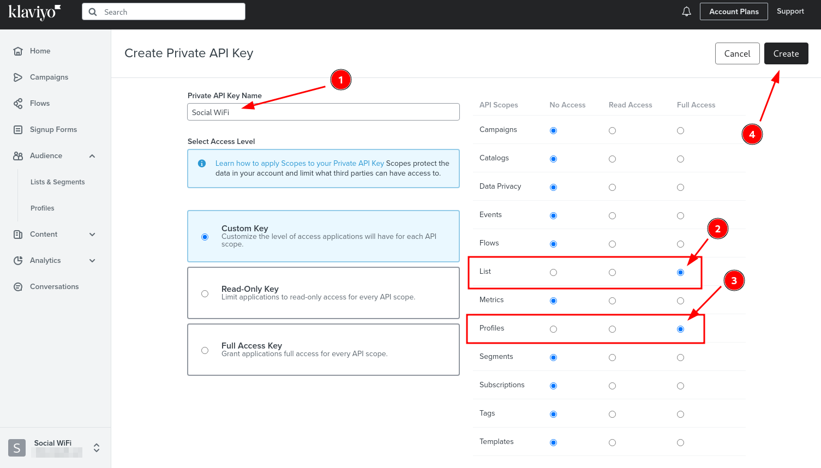Set Campaigns scope to Full Access
Screen dimensions: 821x468
[x=680, y=130]
